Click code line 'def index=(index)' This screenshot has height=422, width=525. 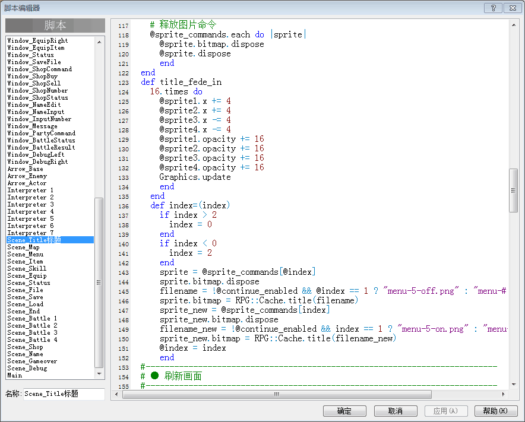point(190,205)
